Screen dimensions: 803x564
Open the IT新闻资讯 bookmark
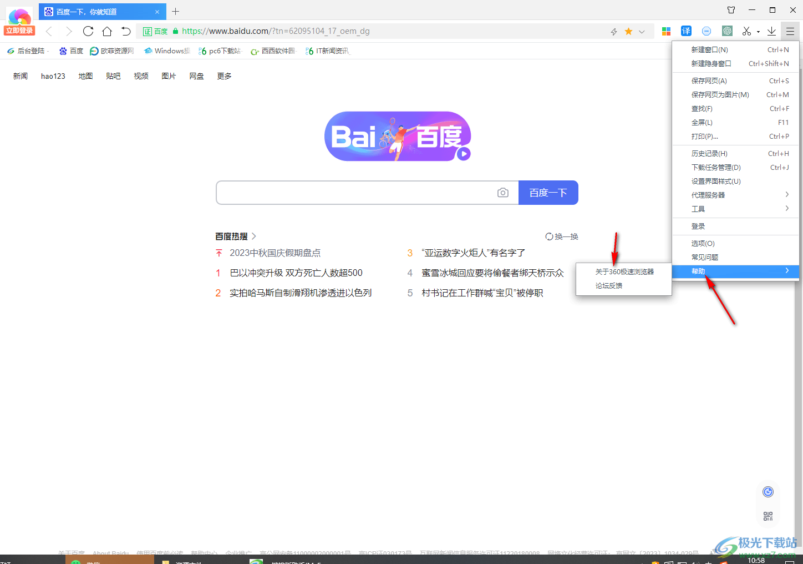coord(327,51)
